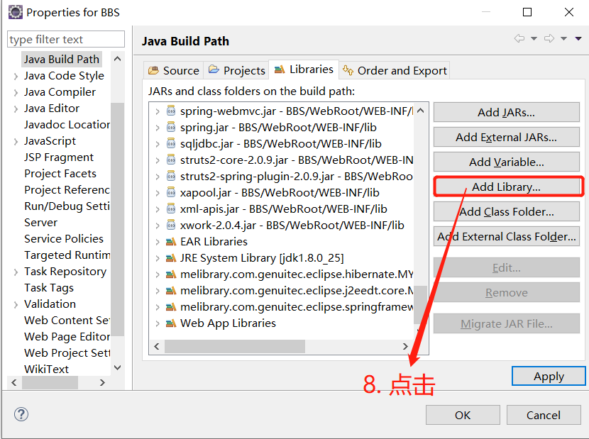Cancel the properties dialog
This screenshot has height=439, width=589.
pyautogui.click(x=544, y=415)
